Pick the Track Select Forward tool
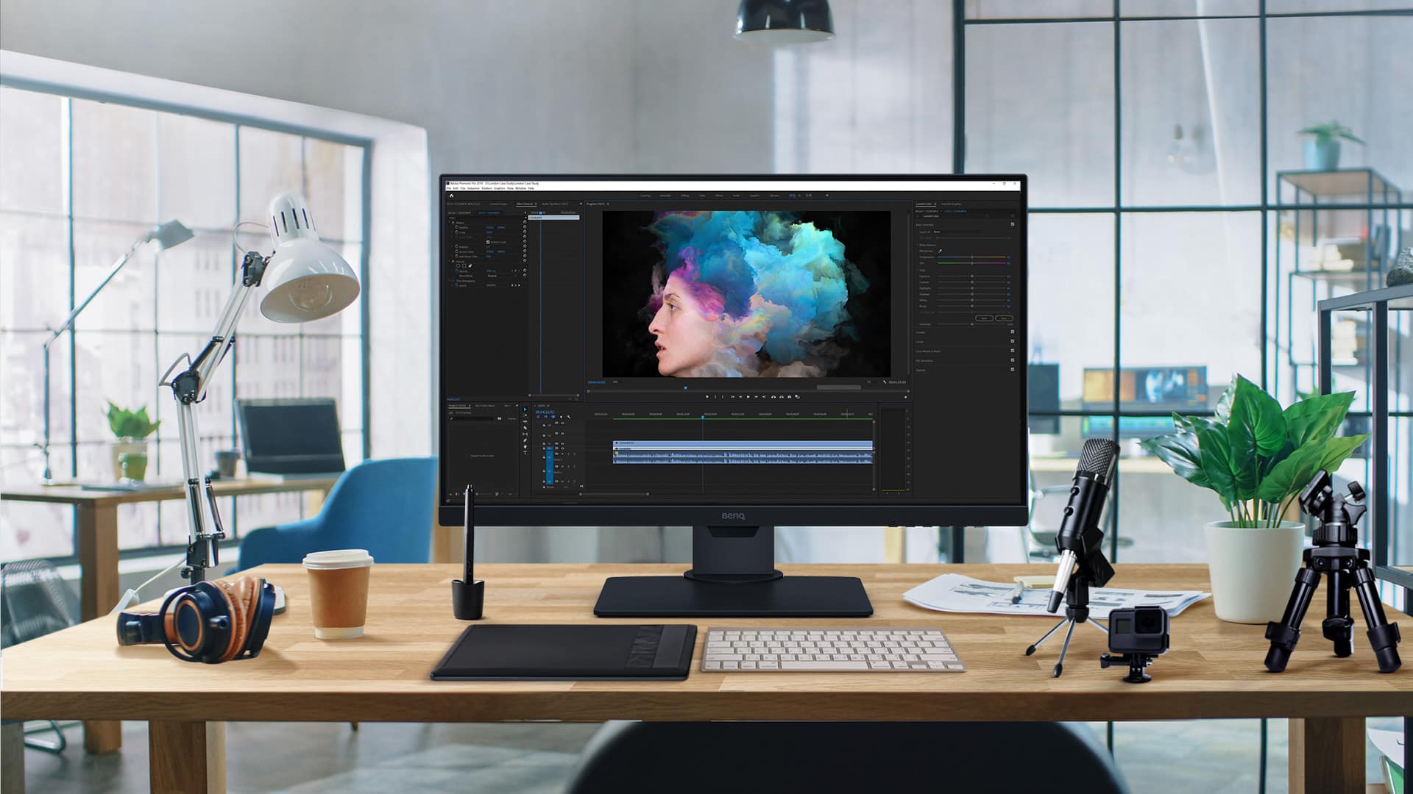 tap(525, 415)
